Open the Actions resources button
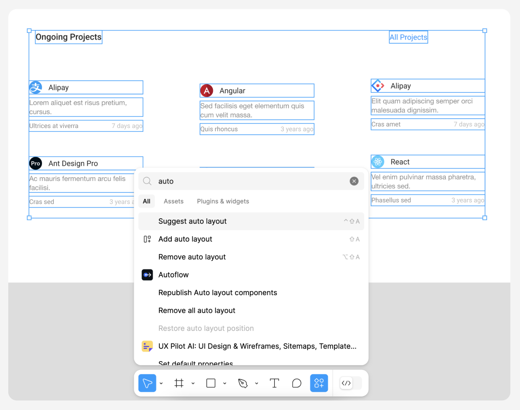This screenshot has height=410, width=520. point(319,383)
